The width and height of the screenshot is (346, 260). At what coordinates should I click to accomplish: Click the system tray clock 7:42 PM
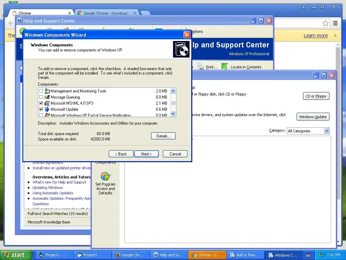[x=333, y=255]
